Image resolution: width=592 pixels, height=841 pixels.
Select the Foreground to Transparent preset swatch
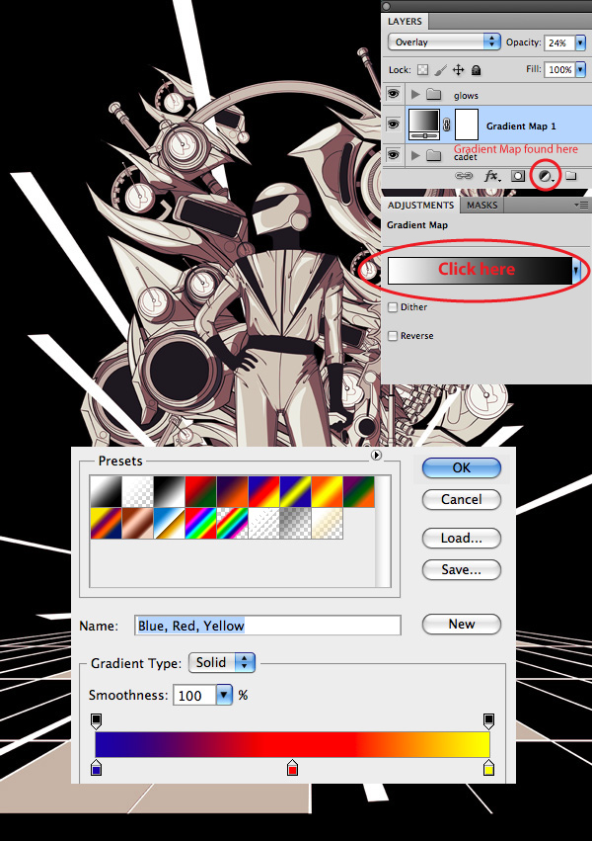(x=137, y=491)
